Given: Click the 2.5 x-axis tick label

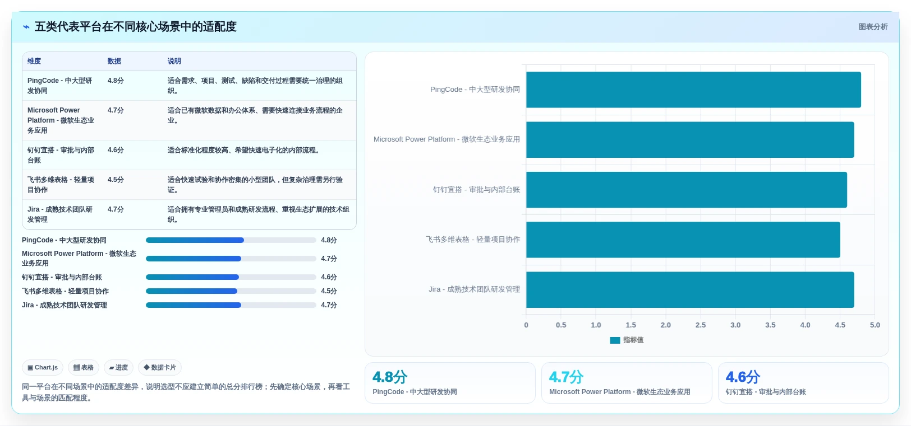Looking at the screenshot, I should pos(701,325).
